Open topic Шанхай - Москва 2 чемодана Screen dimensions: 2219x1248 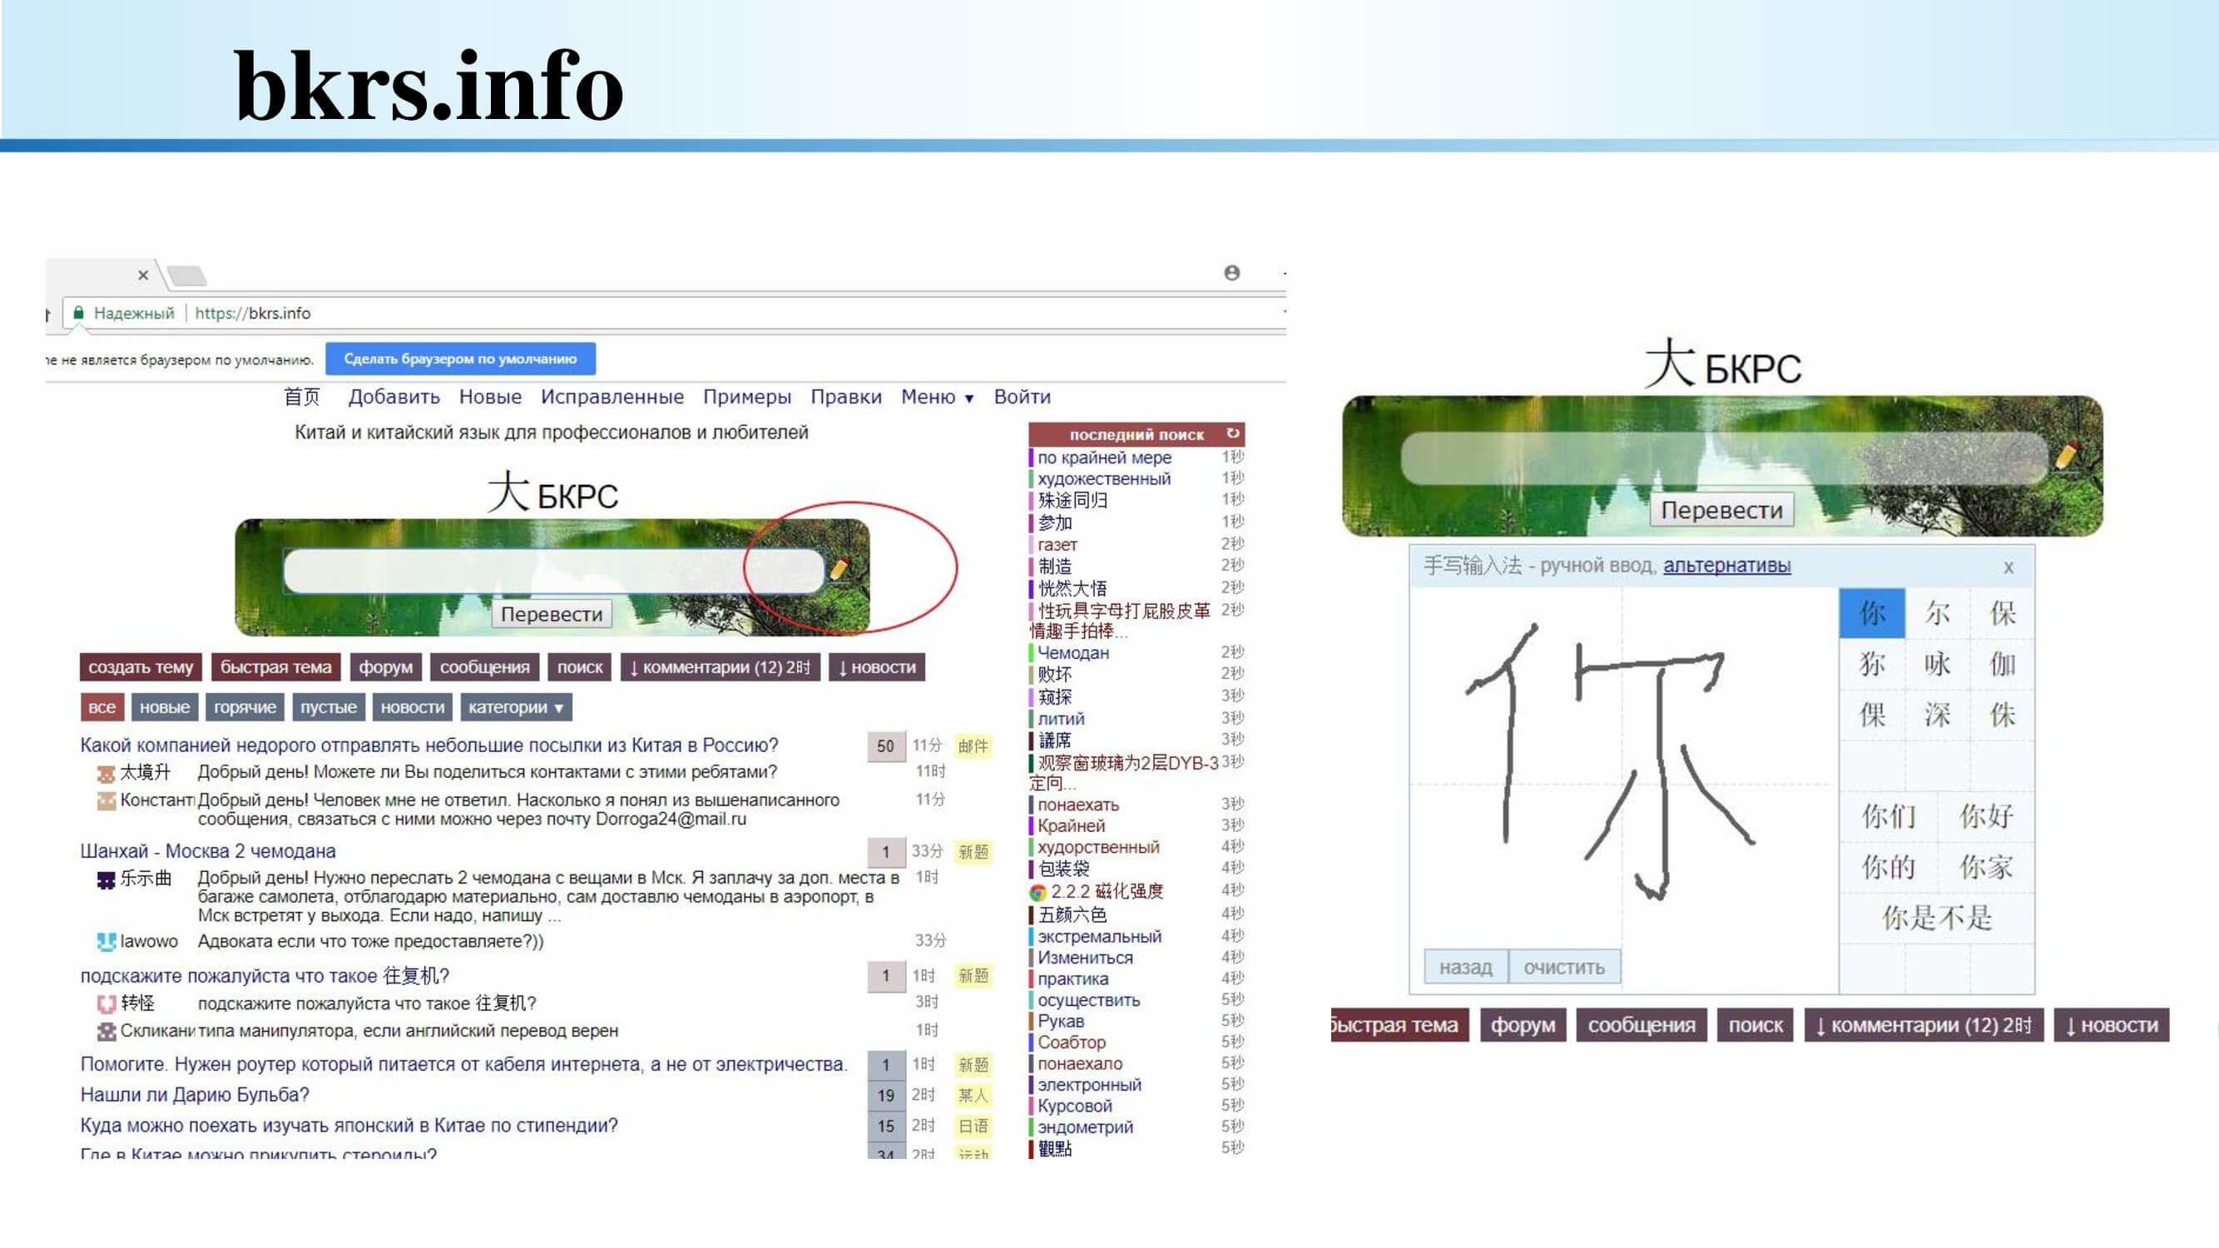tap(208, 851)
